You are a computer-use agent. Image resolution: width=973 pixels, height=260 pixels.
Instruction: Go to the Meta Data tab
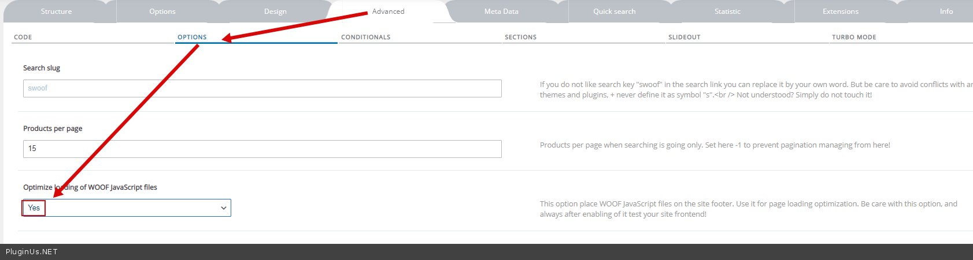[x=501, y=12]
